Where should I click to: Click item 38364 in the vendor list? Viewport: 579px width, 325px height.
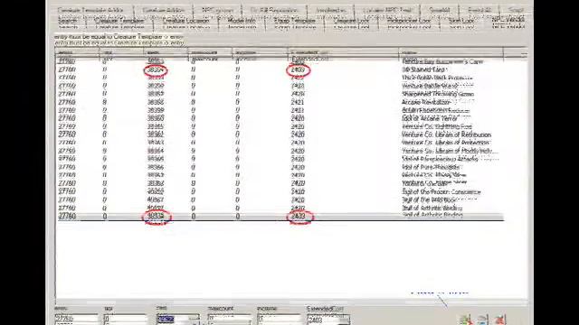[x=156, y=151]
